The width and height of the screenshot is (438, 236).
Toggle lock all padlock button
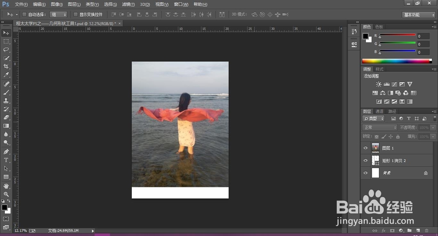point(398,137)
